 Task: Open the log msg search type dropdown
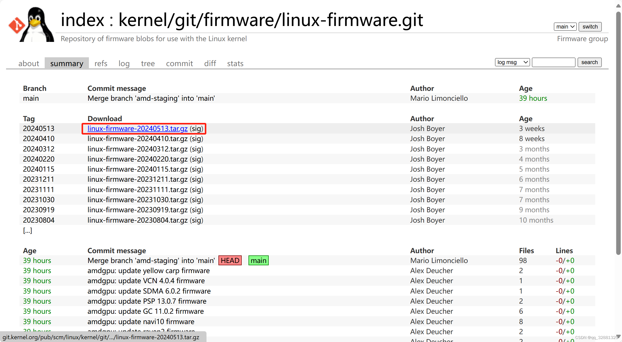(512, 62)
